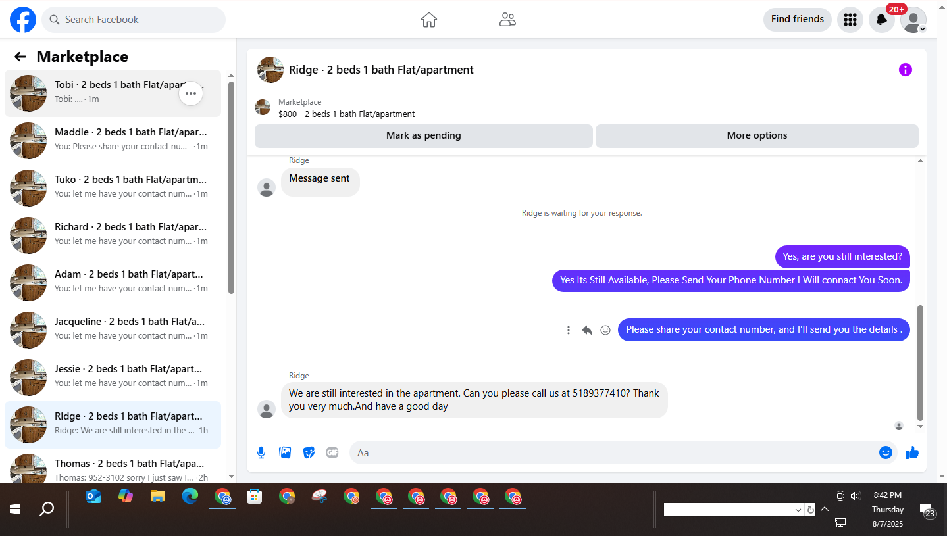The image size is (947, 536).
Task: Show hidden system tray icons
Action: pyautogui.click(x=825, y=509)
